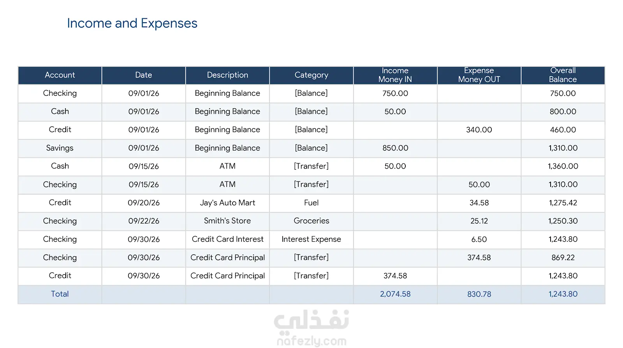Image resolution: width=623 pixels, height=348 pixels.
Task: Click the Fuel category cell
Action: point(311,203)
